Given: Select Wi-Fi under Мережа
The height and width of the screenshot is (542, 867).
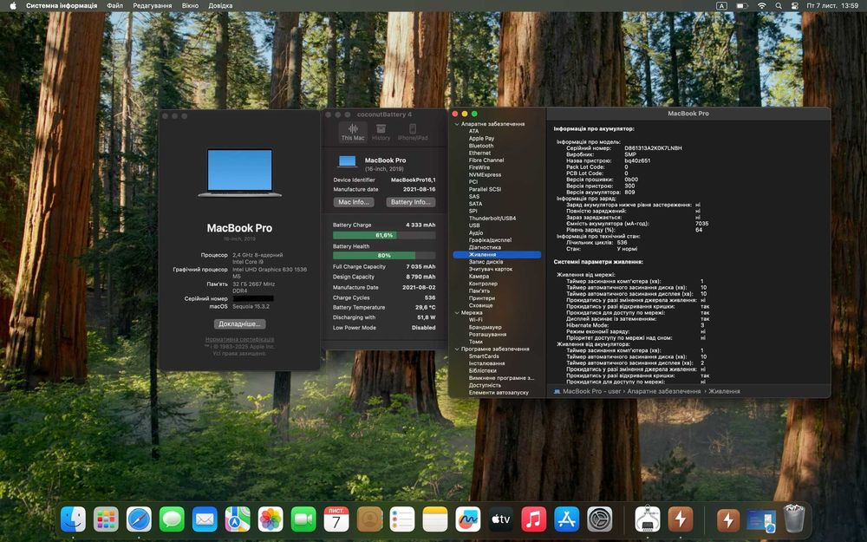Looking at the screenshot, I should pos(475,320).
